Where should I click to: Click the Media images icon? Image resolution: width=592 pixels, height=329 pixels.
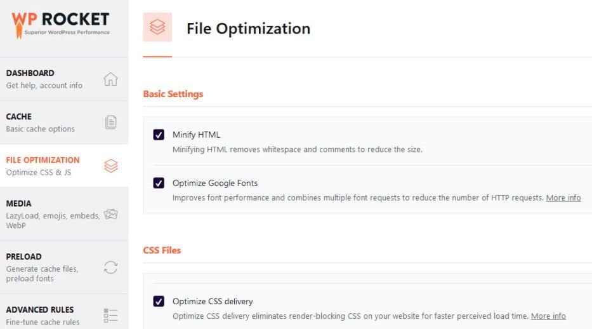tap(110, 214)
